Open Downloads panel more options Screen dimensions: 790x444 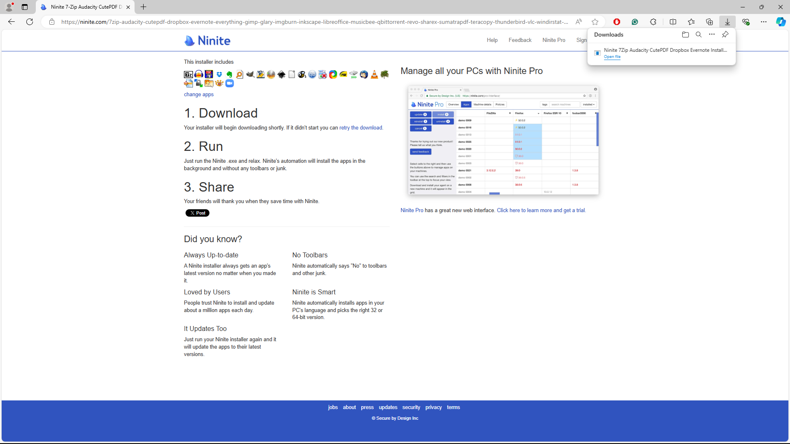(x=712, y=35)
